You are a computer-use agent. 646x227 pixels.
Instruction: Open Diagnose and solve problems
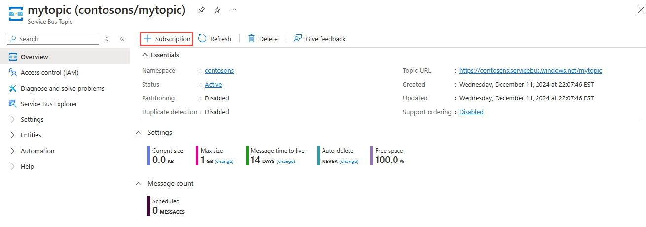coord(62,89)
